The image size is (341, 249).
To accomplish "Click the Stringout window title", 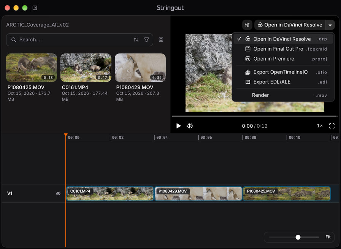I will pyautogui.click(x=170, y=8).
